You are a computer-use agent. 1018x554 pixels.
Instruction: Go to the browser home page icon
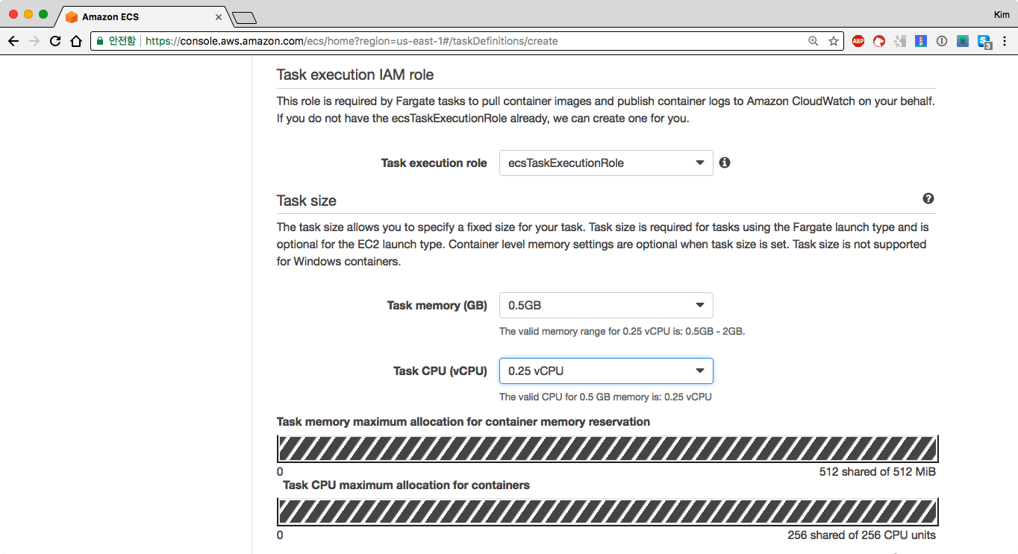pos(75,41)
